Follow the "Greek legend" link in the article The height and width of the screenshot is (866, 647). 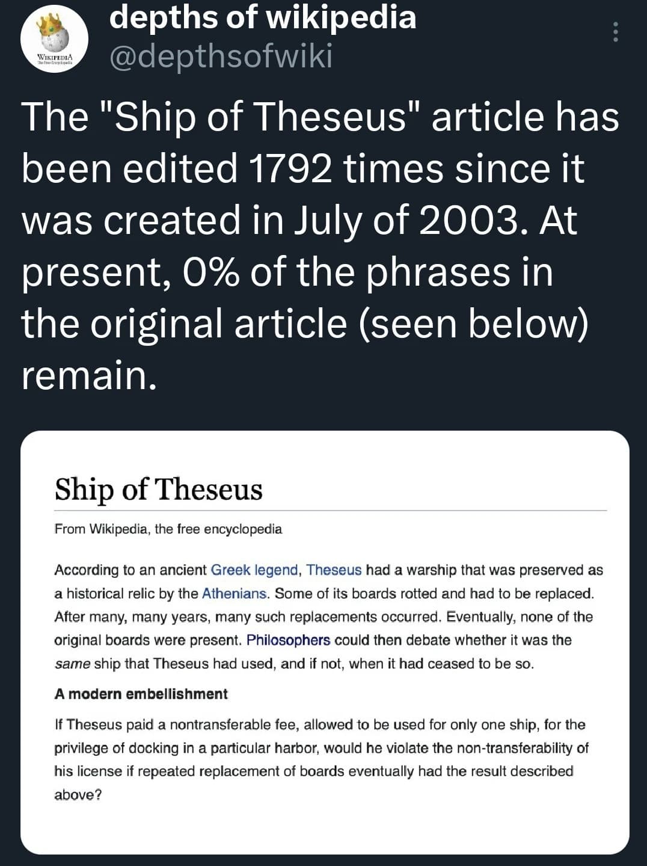click(x=254, y=570)
